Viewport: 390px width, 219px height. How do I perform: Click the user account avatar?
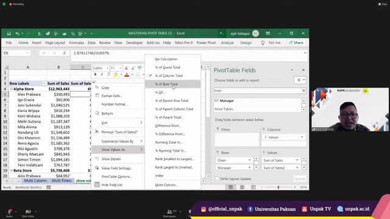point(255,33)
